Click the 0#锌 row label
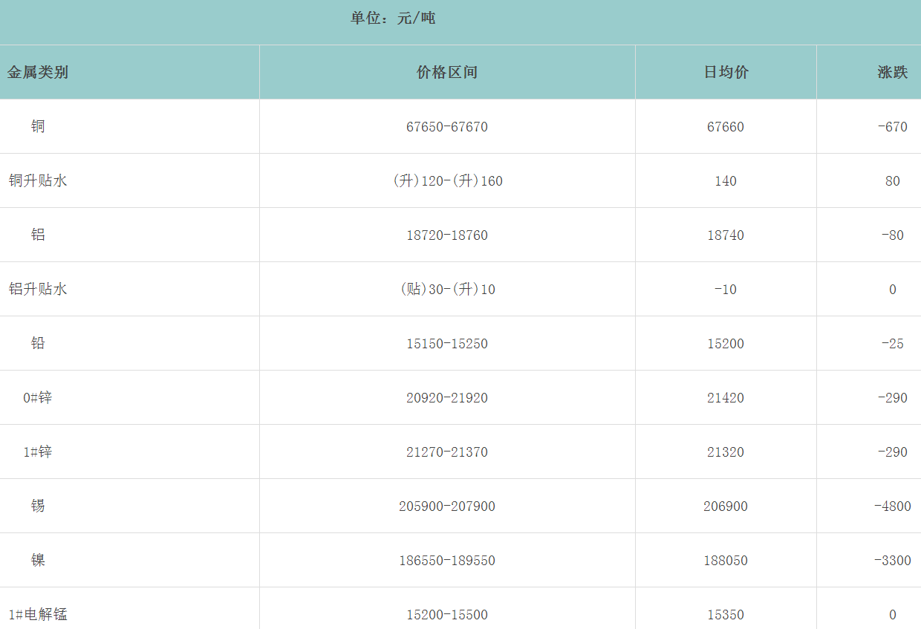 (x=38, y=397)
